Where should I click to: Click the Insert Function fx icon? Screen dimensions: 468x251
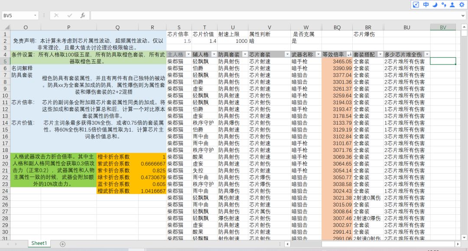[83, 15]
